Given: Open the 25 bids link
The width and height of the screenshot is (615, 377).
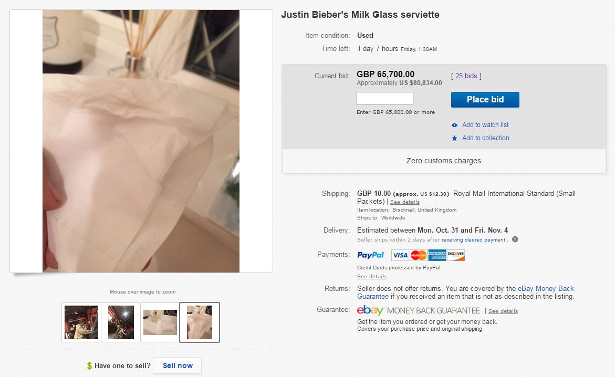Looking at the screenshot, I should (x=466, y=76).
